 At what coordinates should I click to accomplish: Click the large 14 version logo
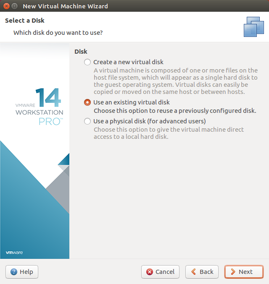tap(48, 97)
